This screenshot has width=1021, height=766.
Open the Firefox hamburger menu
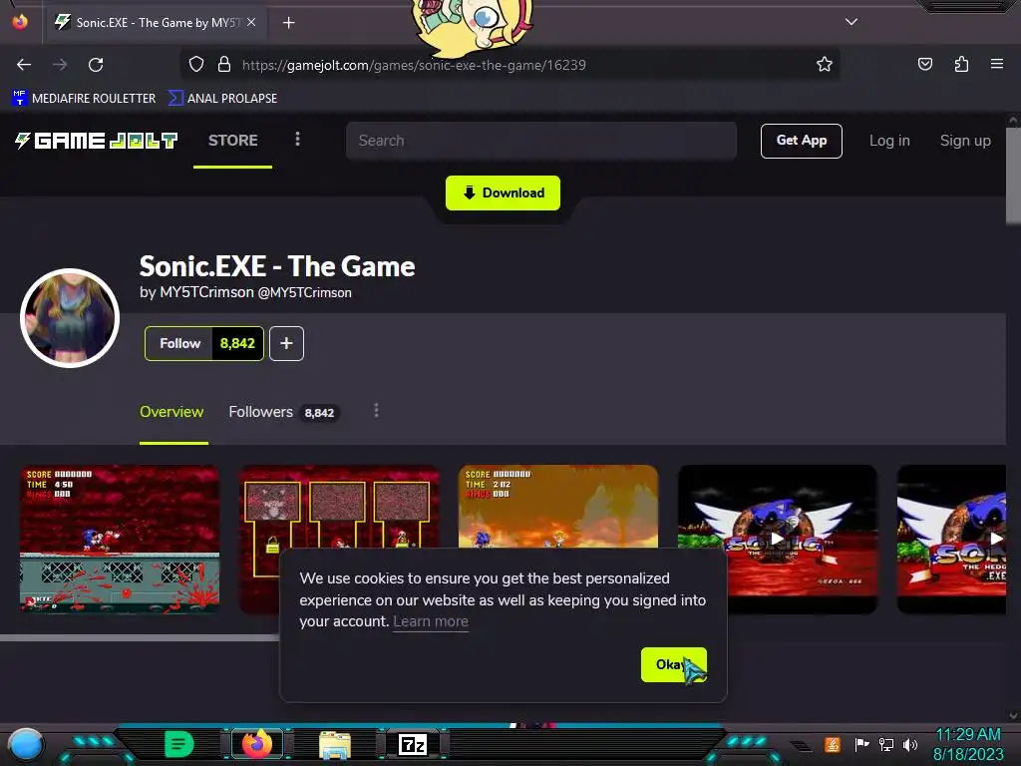click(997, 64)
